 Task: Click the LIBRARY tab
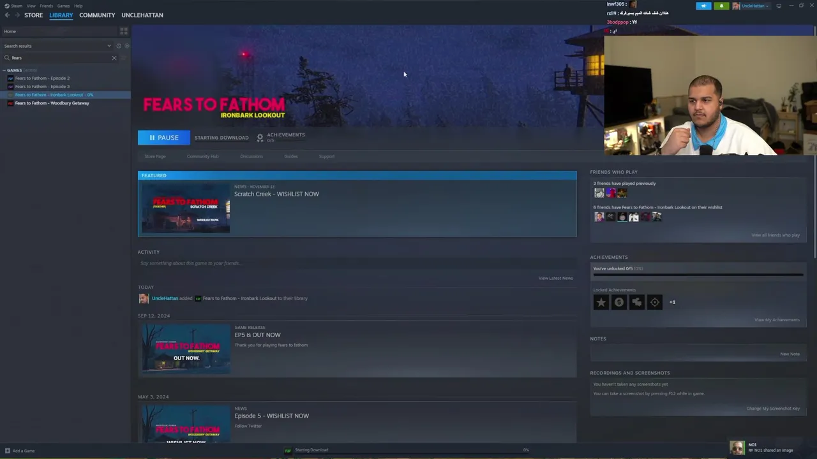61,15
